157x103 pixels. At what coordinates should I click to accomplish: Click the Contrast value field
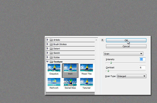pos(142,67)
